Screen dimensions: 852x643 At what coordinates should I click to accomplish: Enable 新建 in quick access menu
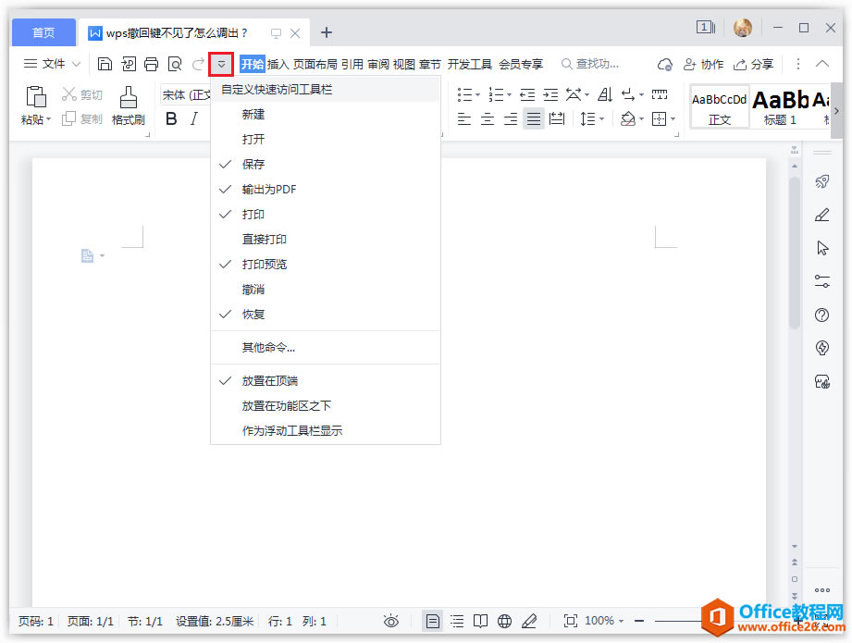[325, 114]
